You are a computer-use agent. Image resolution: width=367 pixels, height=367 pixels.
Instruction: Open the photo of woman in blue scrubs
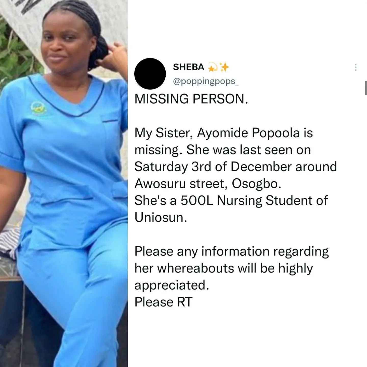pyautogui.click(x=64, y=183)
